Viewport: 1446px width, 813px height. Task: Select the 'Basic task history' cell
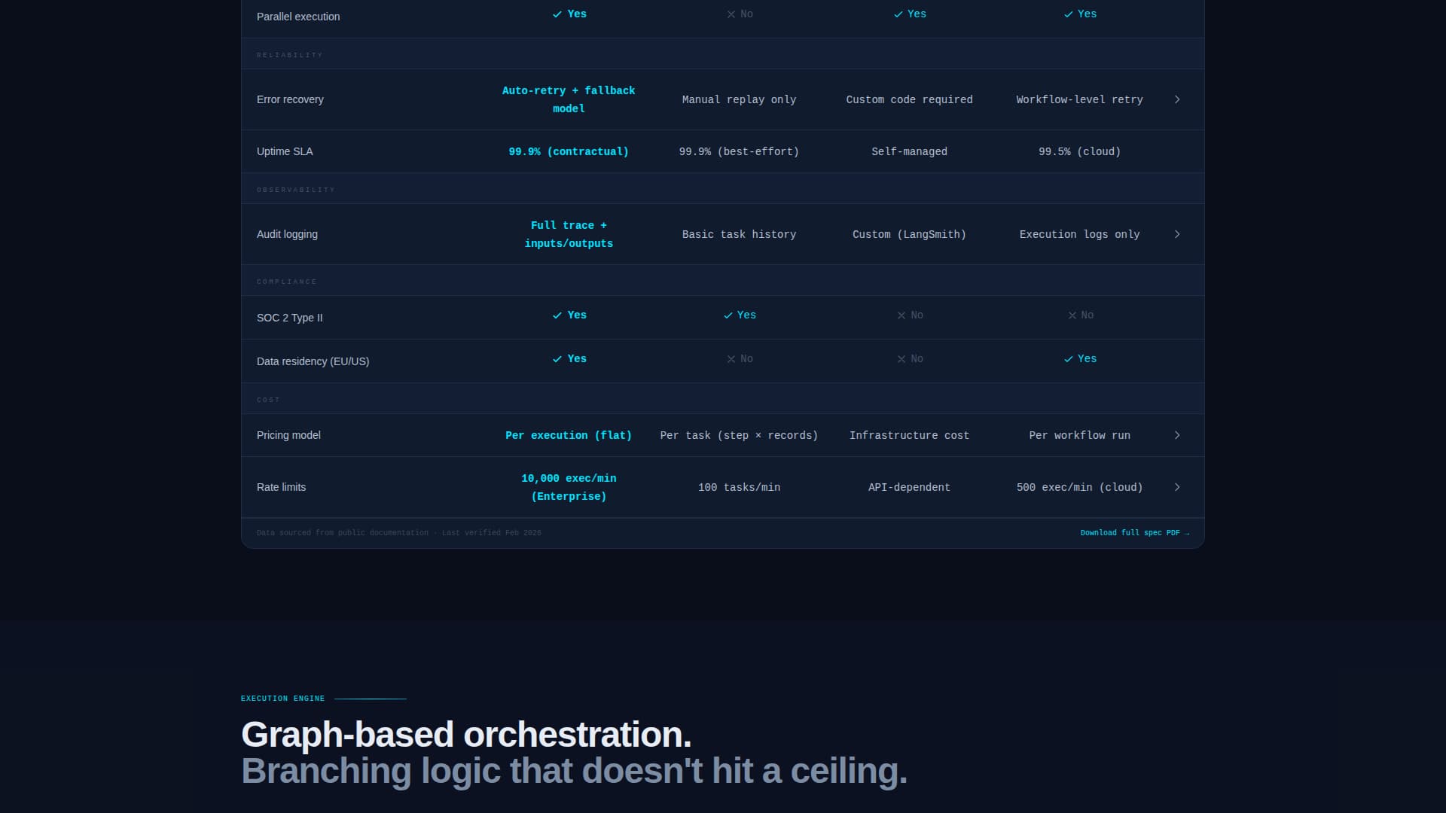click(x=739, y=234)
